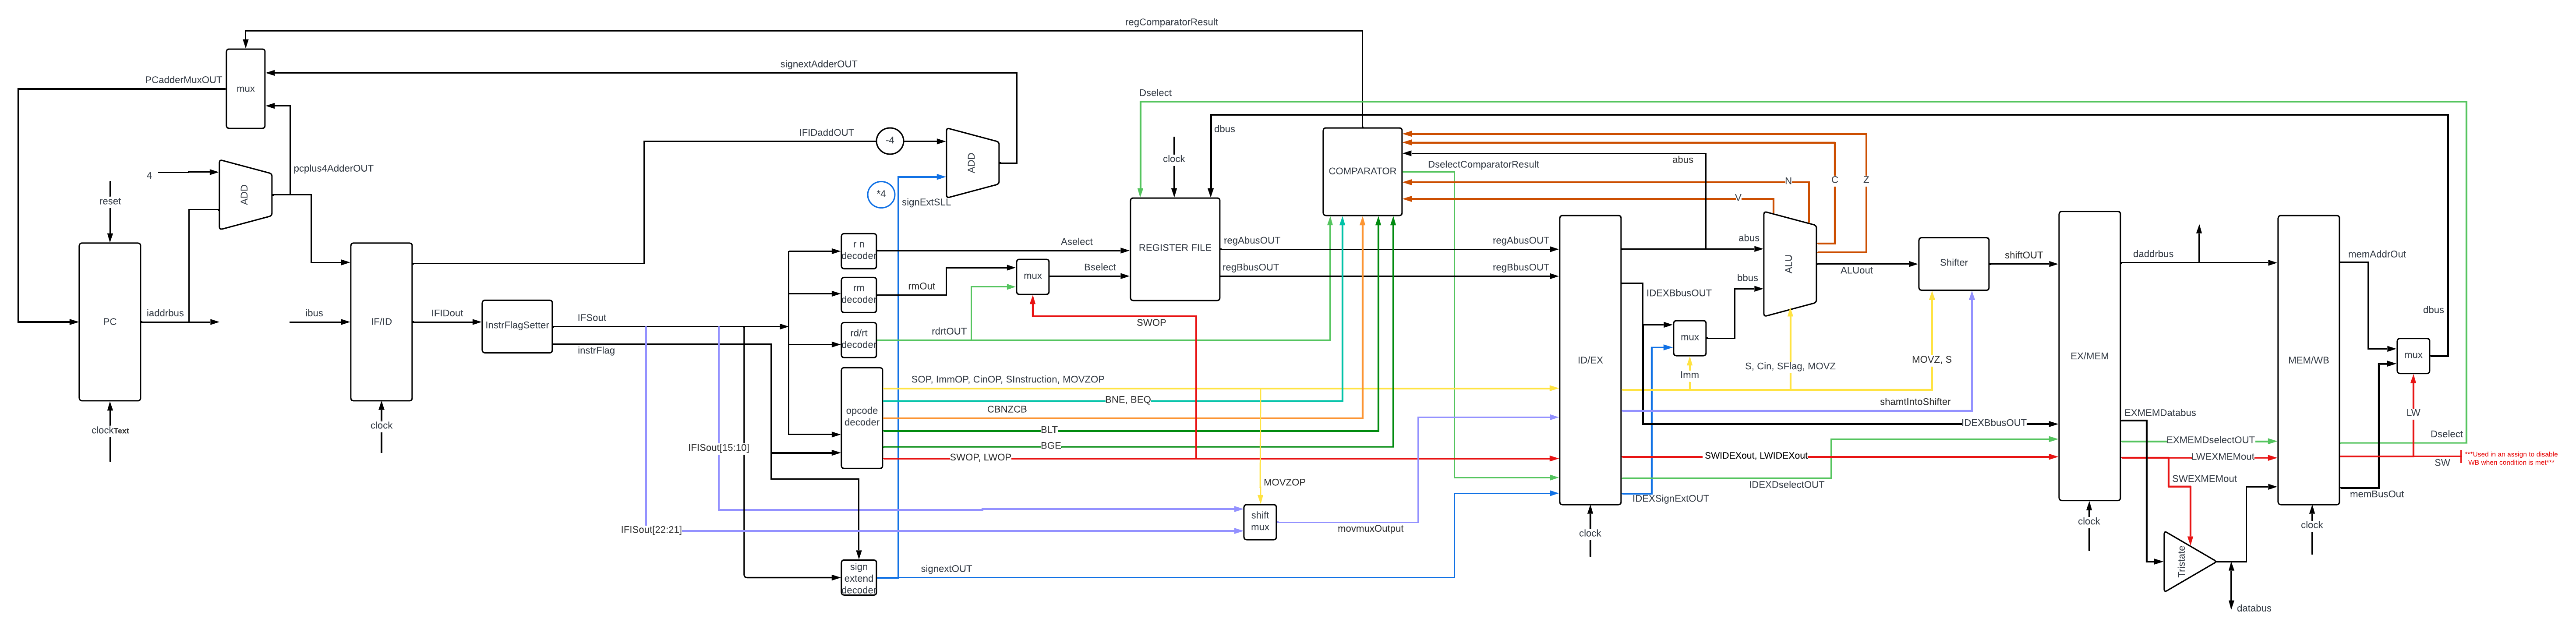Select the rm decoder block
This screenshot has width=2576, height=633.
(x=859, y=294)
